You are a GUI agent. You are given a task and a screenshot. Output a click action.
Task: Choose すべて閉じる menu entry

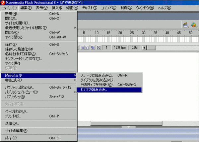[x=39, y=37]
